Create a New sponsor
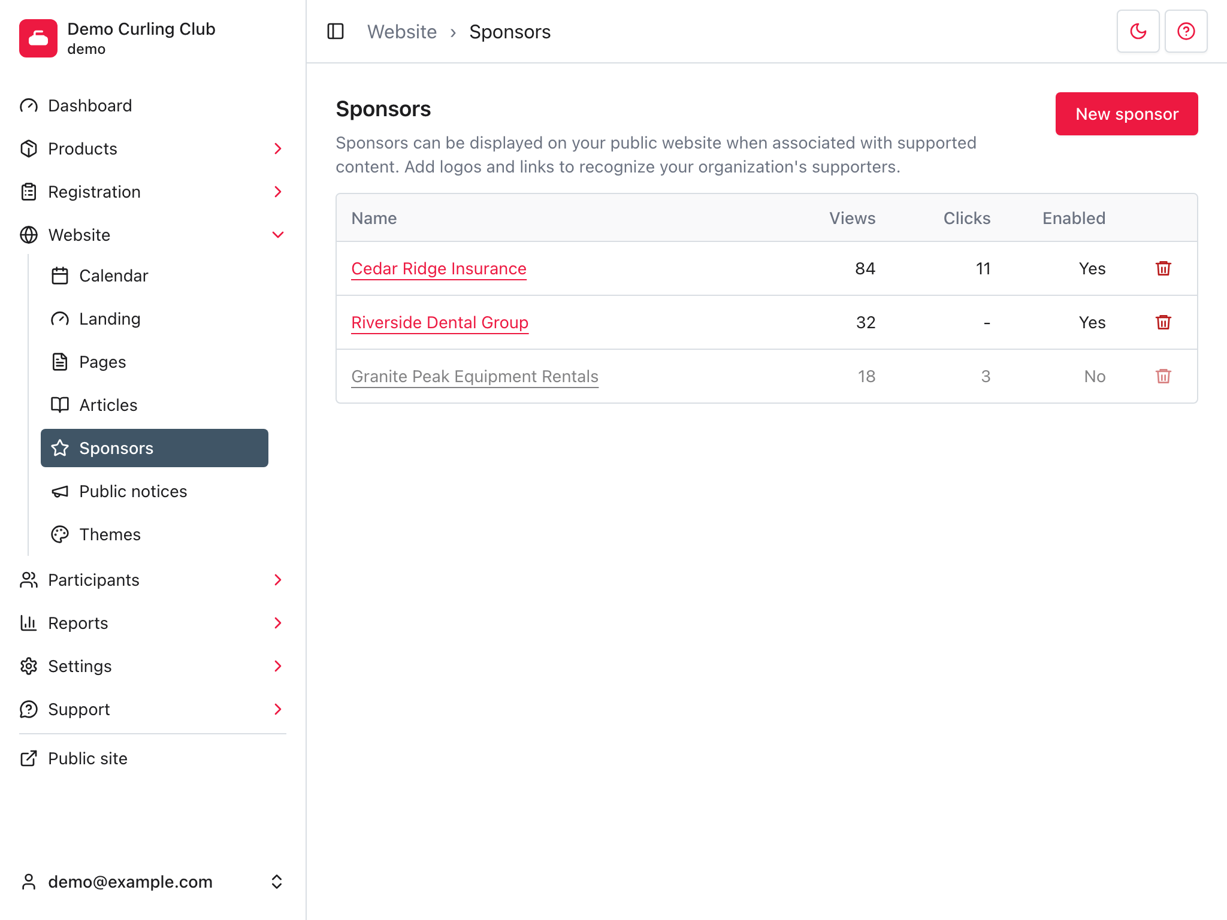 coord(1126,114)
